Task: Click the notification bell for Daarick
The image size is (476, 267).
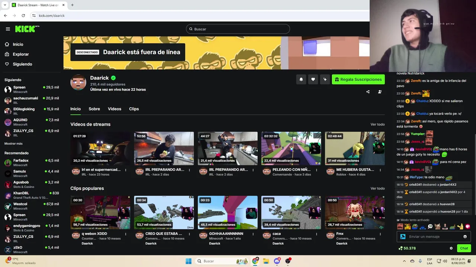Action: point(301,79)
